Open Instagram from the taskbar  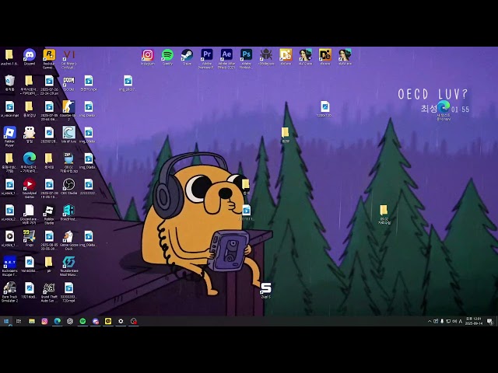click(x=44, y=321)
